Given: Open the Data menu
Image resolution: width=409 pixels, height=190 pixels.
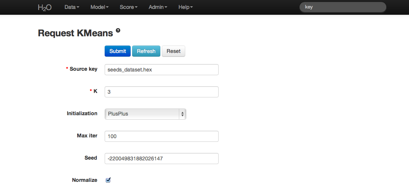Looking at the screenshot, I should [72, 7].
